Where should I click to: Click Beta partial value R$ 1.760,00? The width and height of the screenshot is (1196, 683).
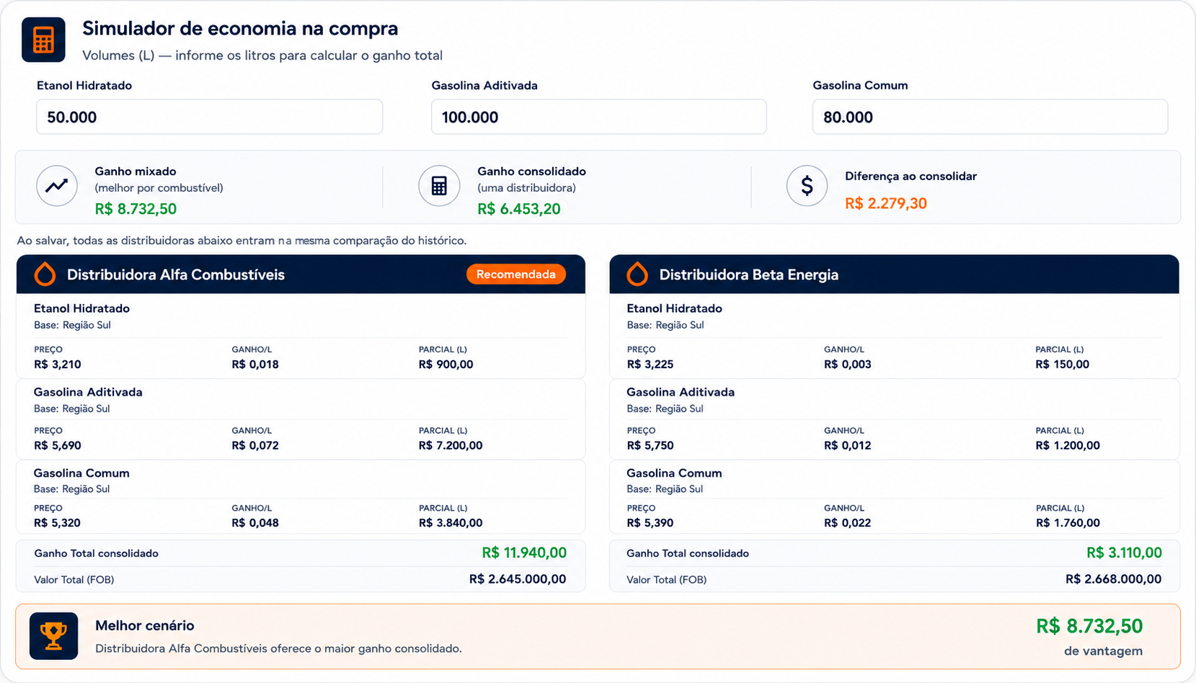(x=1068, y=523)
